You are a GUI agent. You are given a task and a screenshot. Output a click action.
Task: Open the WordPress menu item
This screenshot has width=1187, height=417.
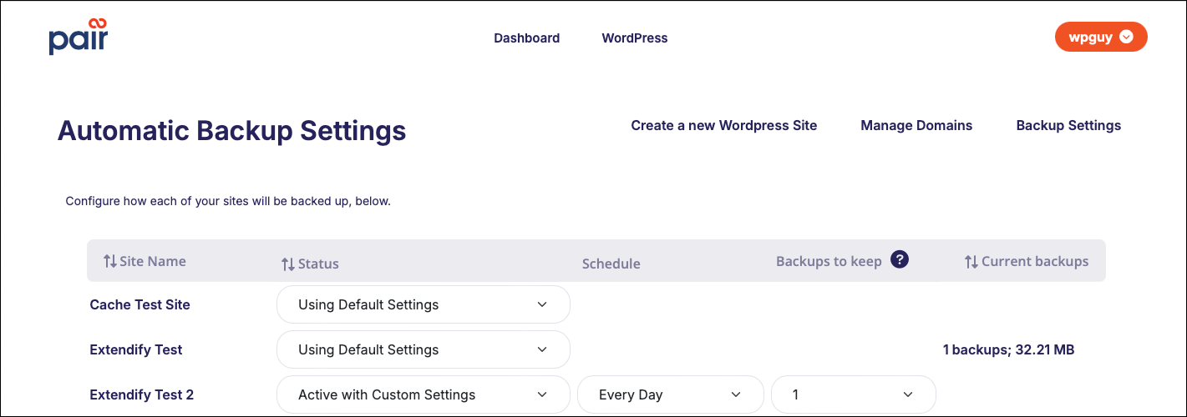tap(635, 38)
